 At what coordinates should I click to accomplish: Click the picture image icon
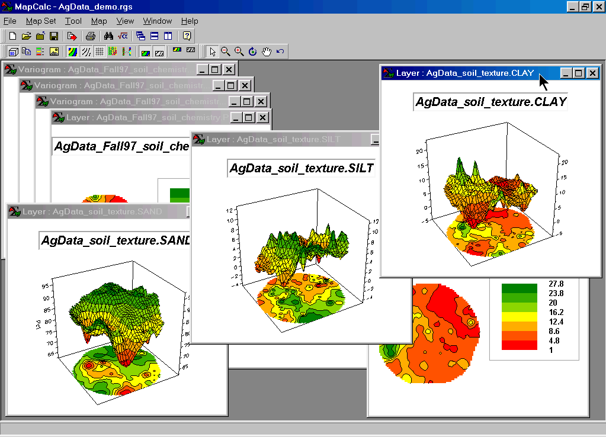(x=54, y=52)
